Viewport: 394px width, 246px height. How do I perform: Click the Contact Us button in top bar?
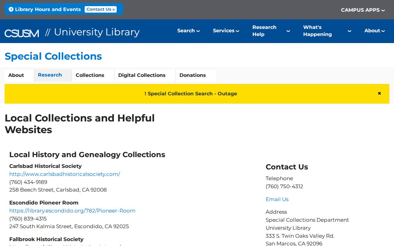coord(101,9)
